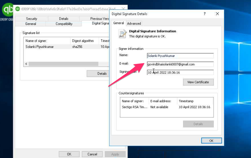
Task: Click the Signing time field
Action: (180, 72)
